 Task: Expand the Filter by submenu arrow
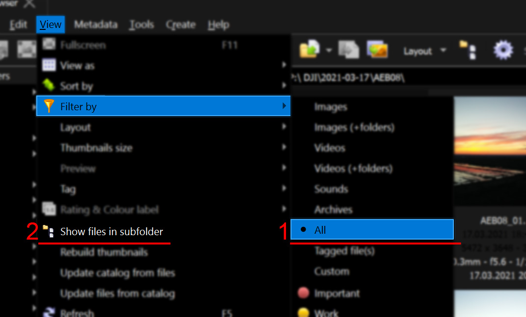pyautogui.click(x=284, y=106)
